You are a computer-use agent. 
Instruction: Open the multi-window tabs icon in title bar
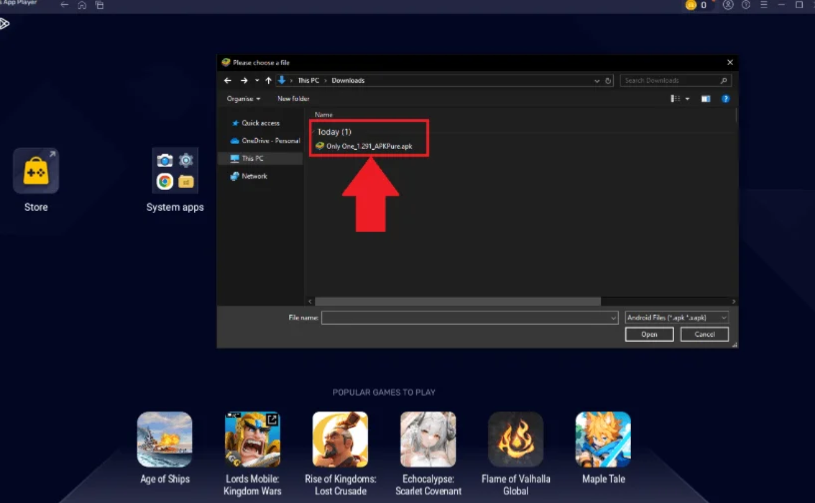(x=99, y=5)
